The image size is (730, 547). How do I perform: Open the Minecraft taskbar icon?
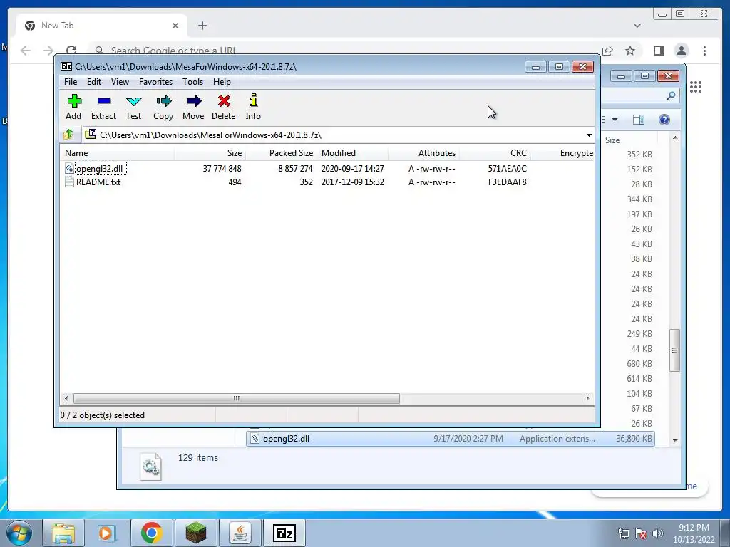pos(195,533)
